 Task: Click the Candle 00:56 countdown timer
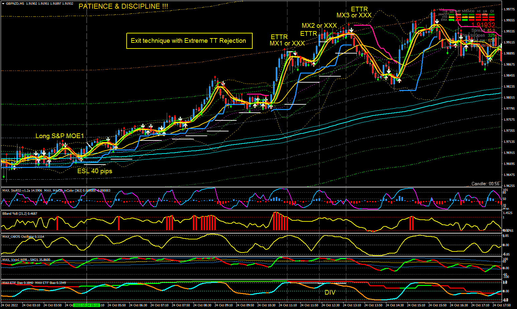pos(485,184)
